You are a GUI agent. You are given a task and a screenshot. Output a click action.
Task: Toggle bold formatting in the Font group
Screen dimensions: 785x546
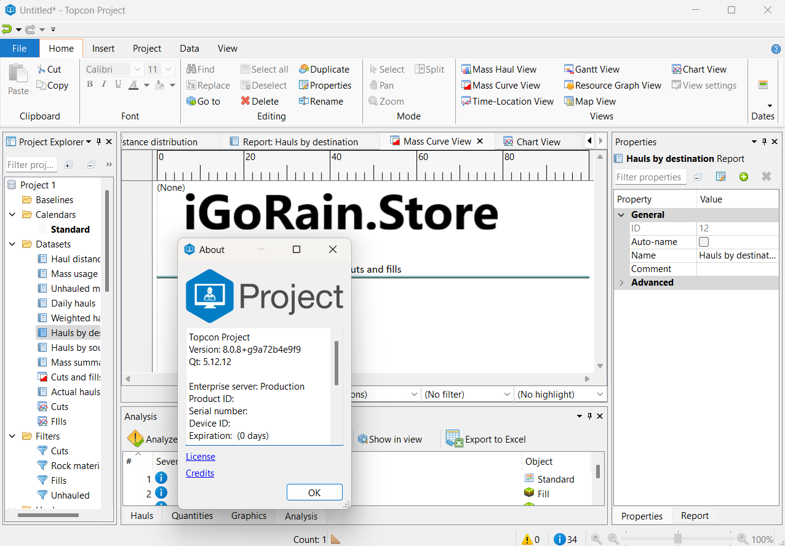90,84
